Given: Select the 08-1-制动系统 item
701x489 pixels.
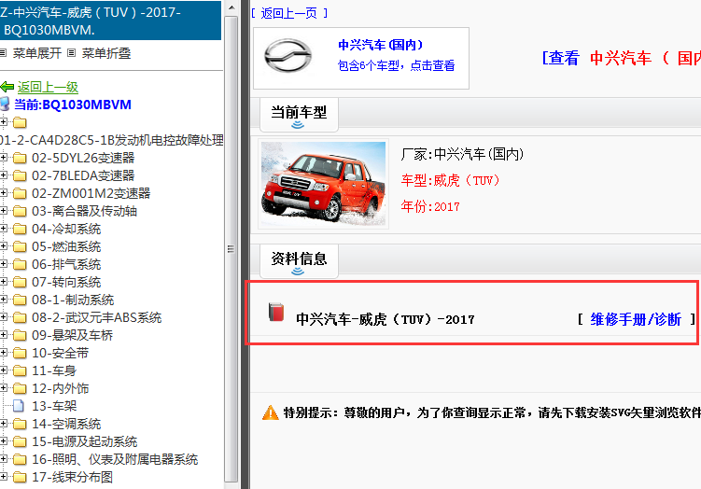Looking at the screenshot, I should [x=73, y=300].
